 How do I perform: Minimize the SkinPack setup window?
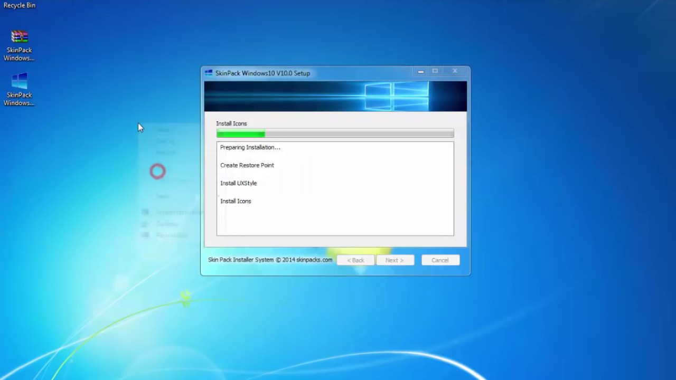[420, 71]
